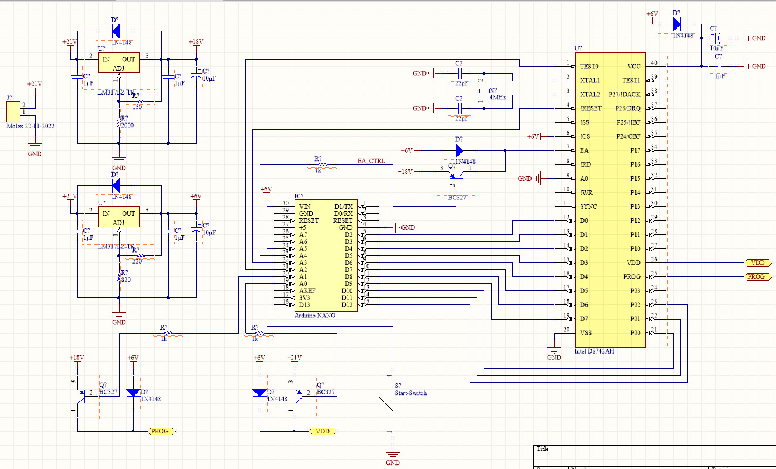Click the !RESET pin label on Intel chip

590,108
